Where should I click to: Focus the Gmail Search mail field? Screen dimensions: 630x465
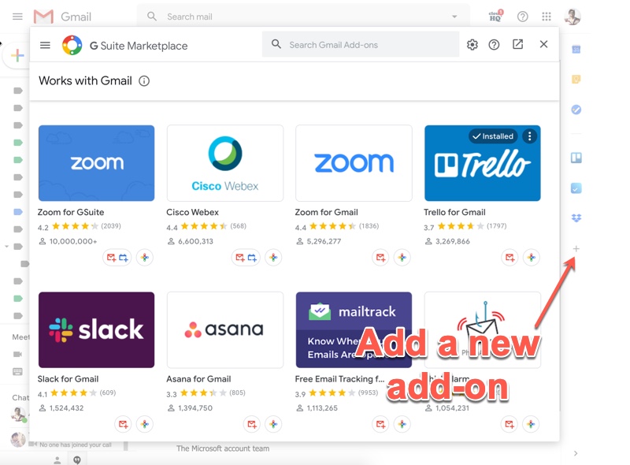pyautogui.click(x=303, y=17)
